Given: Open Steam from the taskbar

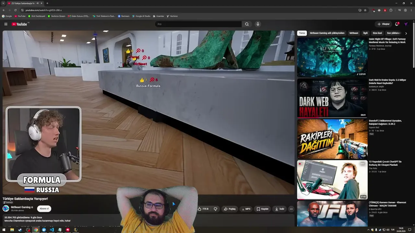Looking at the screenshot, I should pyautogui.click(x=20, y=230).
